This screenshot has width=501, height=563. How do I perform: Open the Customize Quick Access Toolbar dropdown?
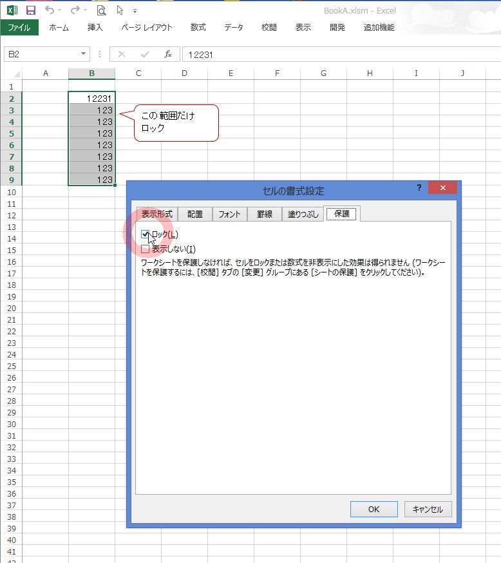pyautogui.click(x=135, y=11)
